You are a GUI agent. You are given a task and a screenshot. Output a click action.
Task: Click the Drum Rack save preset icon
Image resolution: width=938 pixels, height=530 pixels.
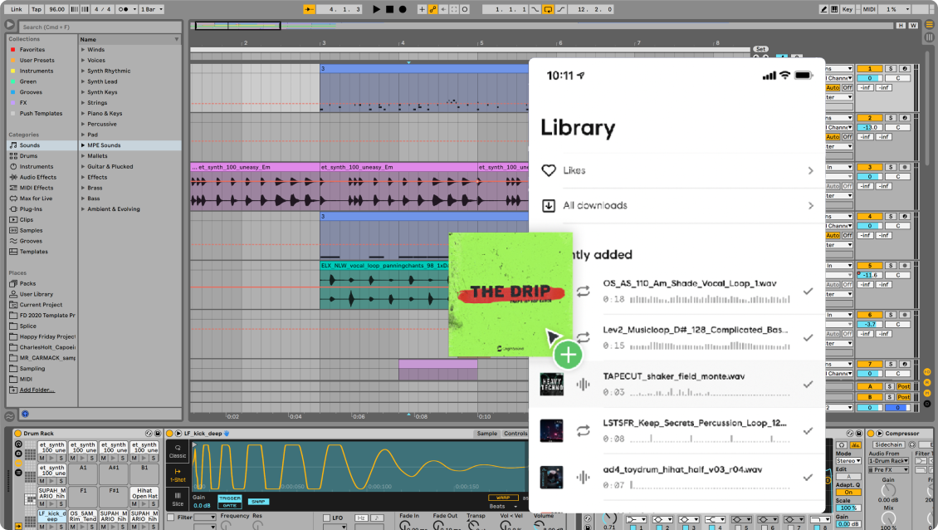(x=158, y=433)
